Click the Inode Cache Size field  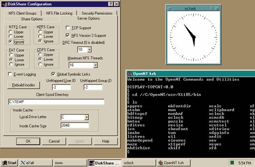(75, 125)
